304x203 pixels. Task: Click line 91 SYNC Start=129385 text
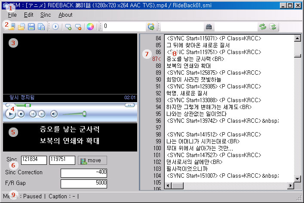214,87
